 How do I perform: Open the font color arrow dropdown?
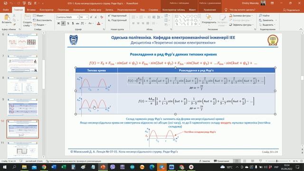pyautogui.click(x=102, y=23)
